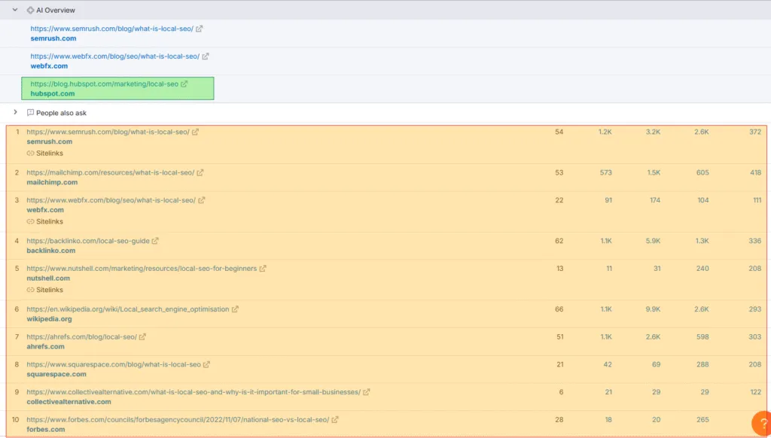The width and height of the screenshot is (771, 438).
Task: Click external link icon beside backlinko URL
Action: point(155,241)
